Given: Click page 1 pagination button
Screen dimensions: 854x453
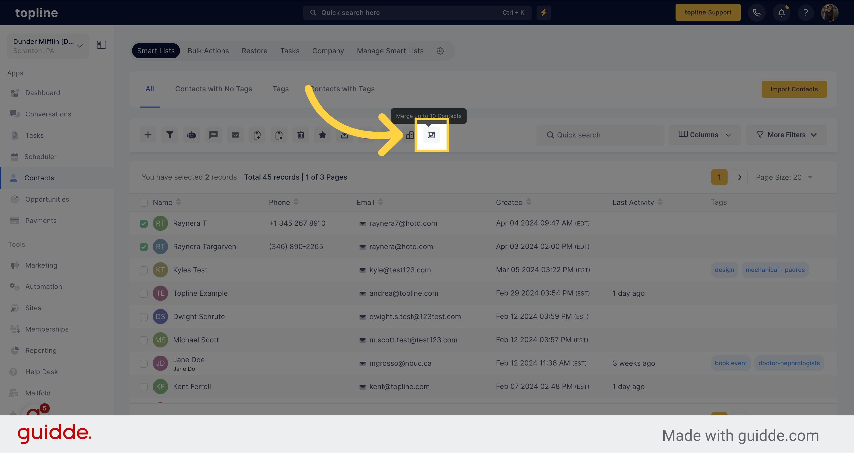Looking at the screenshot, I should [x=719, y=177].
